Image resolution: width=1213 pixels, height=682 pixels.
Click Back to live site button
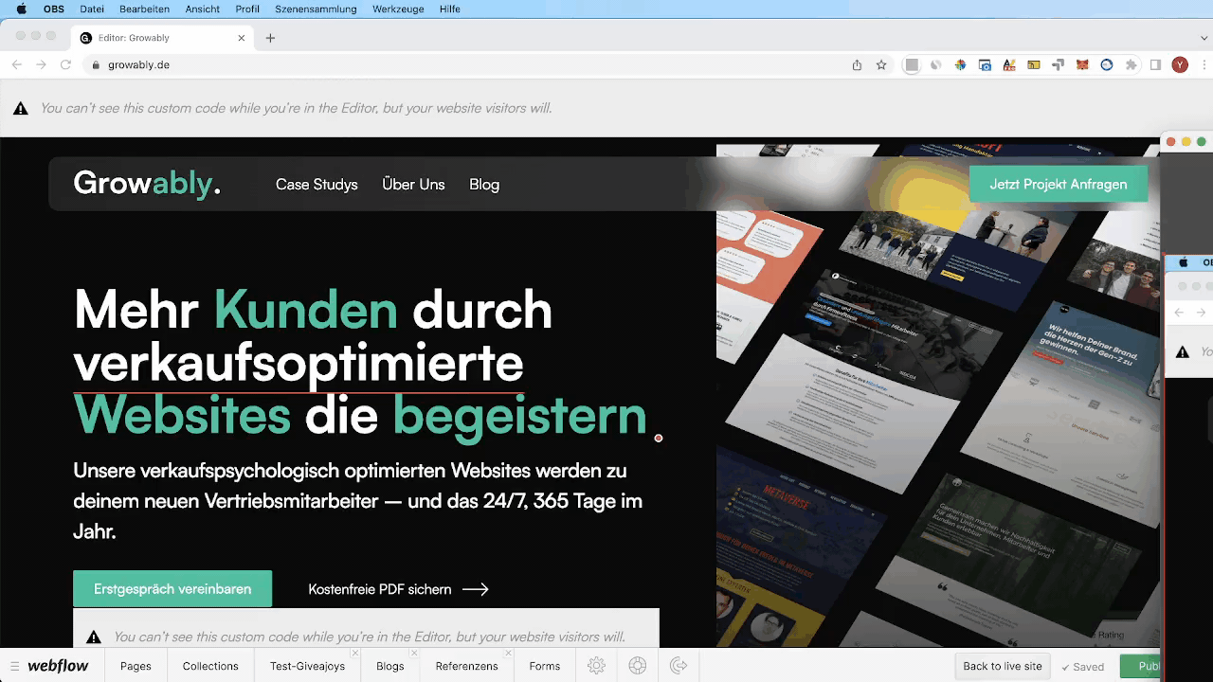coord(1003,666)
